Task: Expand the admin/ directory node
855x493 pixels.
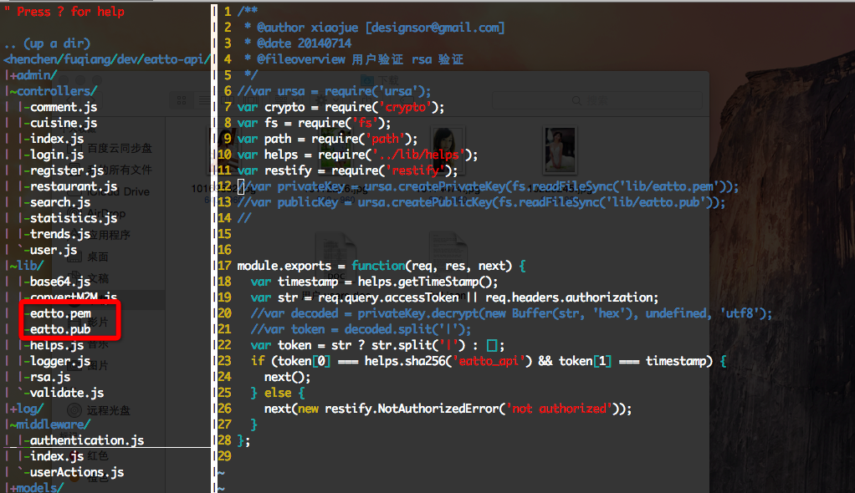Action: click(33, 75)
